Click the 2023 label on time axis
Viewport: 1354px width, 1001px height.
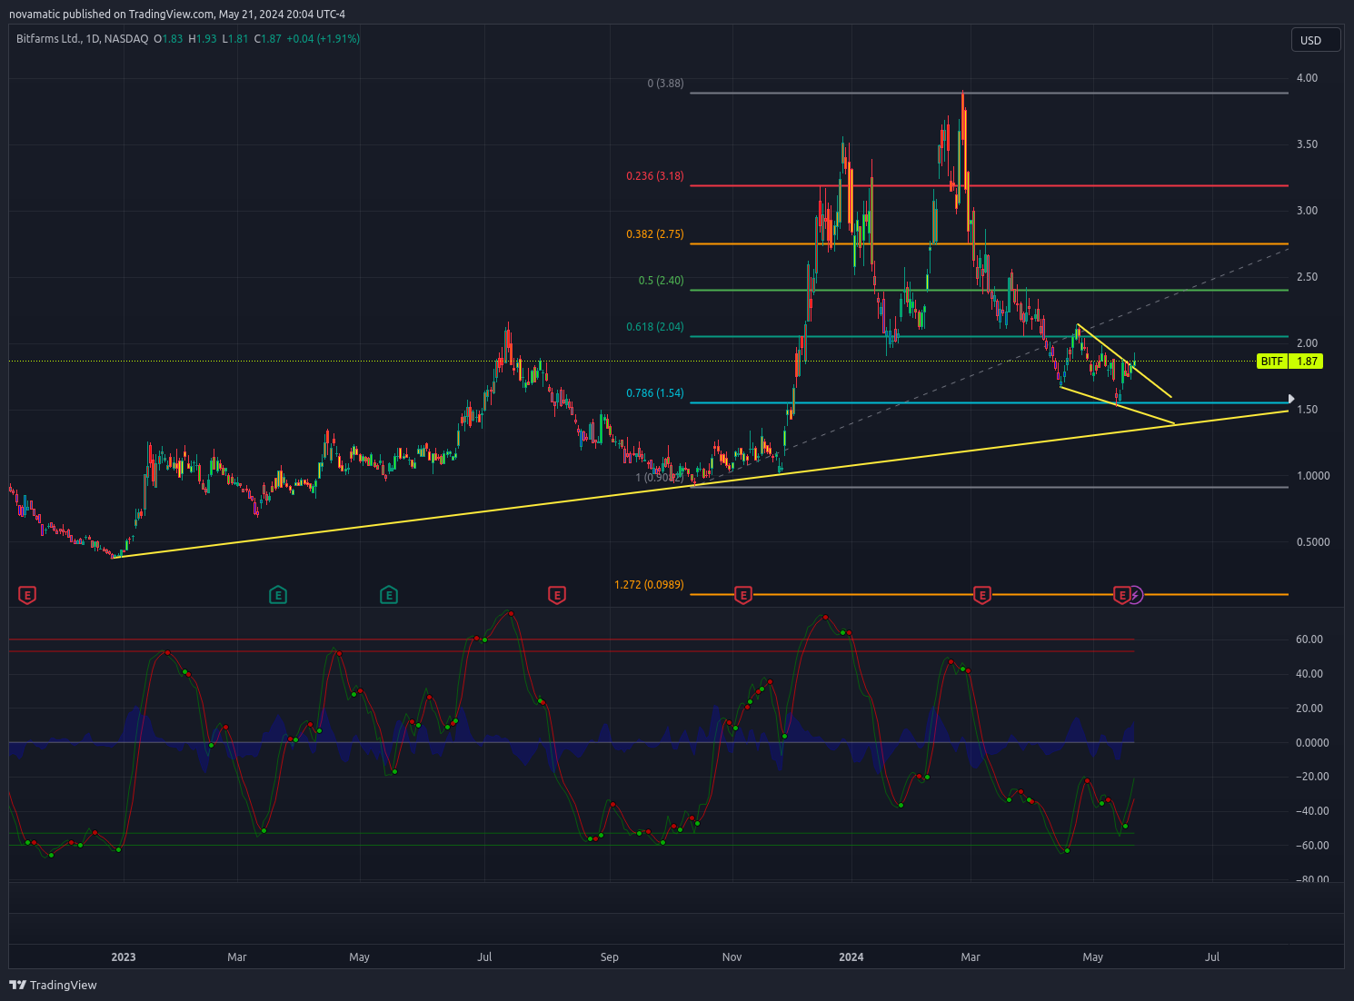pos(124,957)
